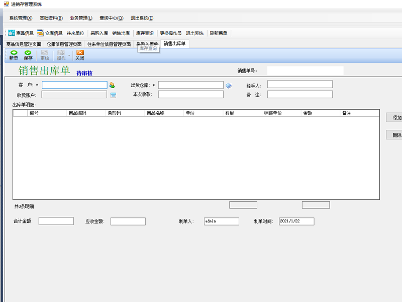Image resolution: width=402 pixels, height=302 pixels.
Task: Click 库存查询 in the toolbar
Action: (x=145, y=33)
